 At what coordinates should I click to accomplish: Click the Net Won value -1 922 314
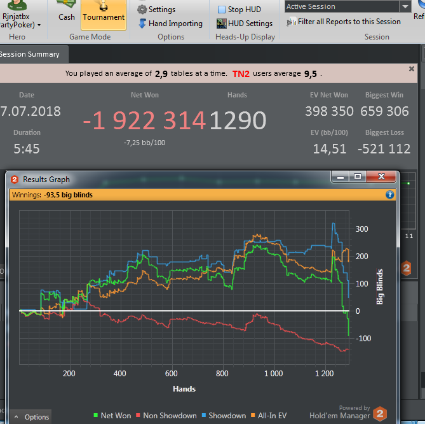point(144,120)
